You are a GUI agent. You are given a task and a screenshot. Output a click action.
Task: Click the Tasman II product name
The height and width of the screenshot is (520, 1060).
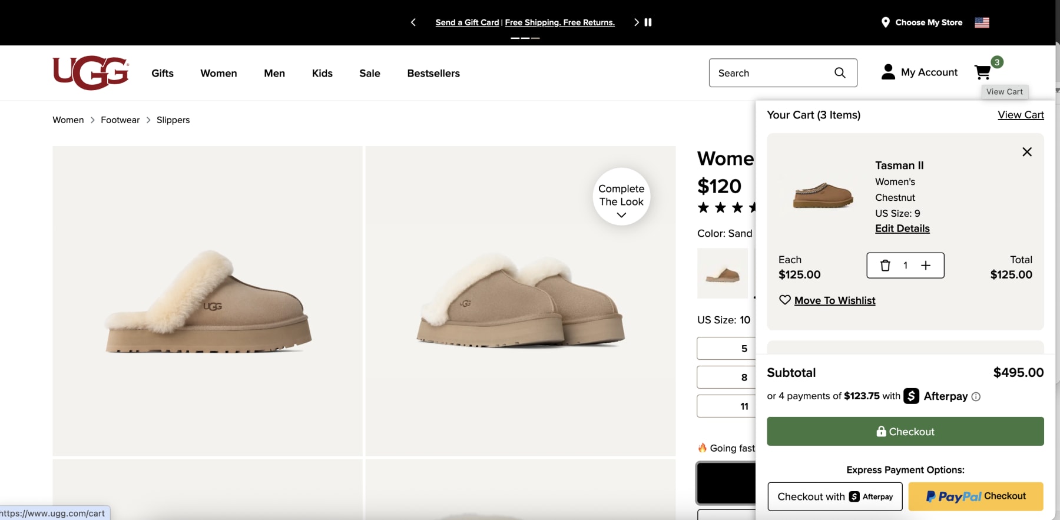899,165
